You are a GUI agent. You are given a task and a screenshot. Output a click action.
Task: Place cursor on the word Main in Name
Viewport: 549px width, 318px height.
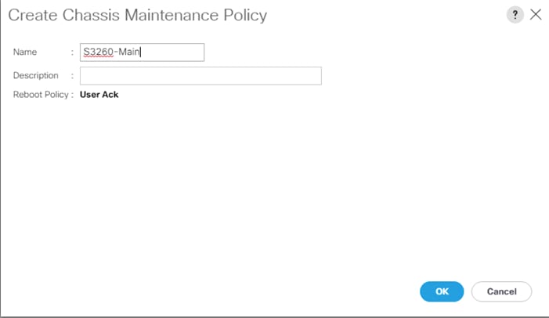(x=129, y=52)
